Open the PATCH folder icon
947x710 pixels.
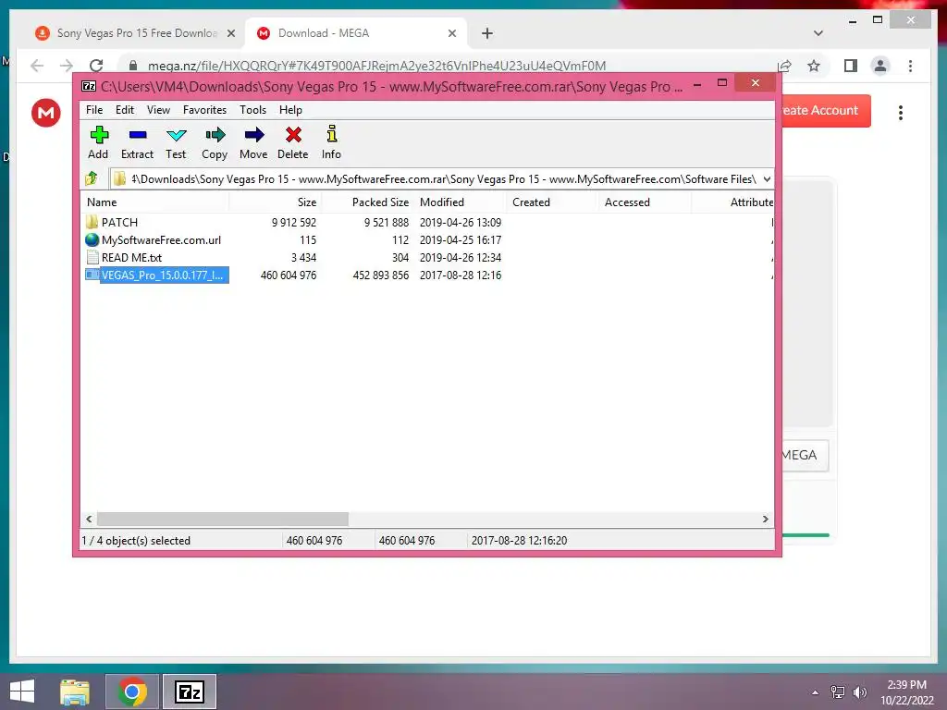coord(92,222)
